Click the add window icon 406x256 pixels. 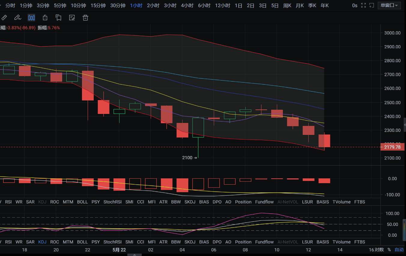pos(371,5)
